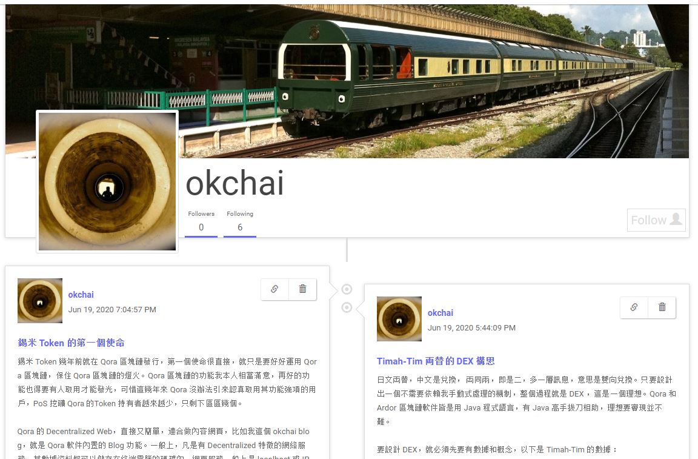This screenshot has width=698, height=459.
Task: Open the Following count tab
Action: pos(240,221)
